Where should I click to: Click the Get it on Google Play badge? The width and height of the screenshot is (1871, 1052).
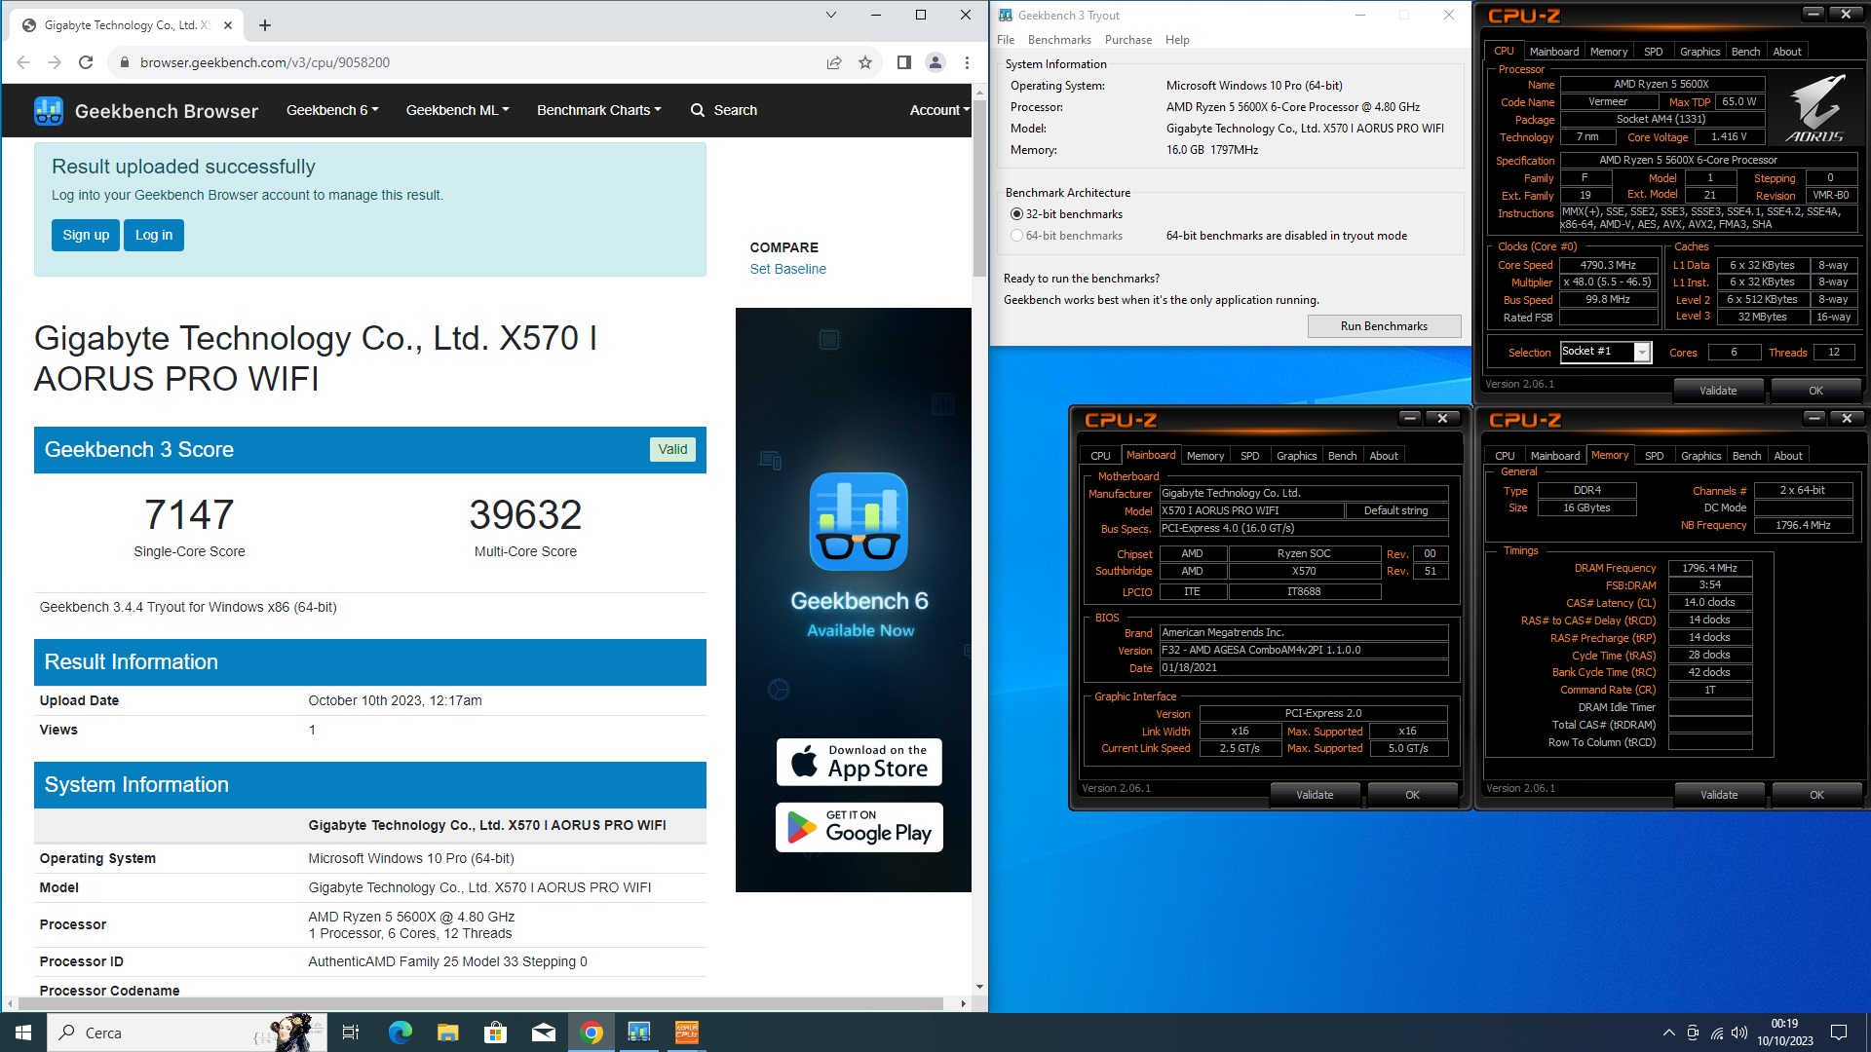click(859, 828)
